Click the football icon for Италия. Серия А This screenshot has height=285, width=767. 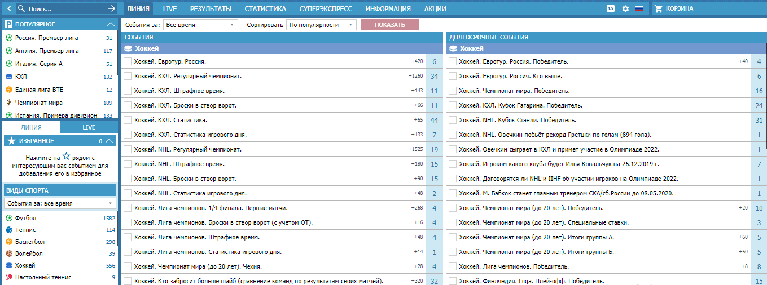(x=8, y=64)
